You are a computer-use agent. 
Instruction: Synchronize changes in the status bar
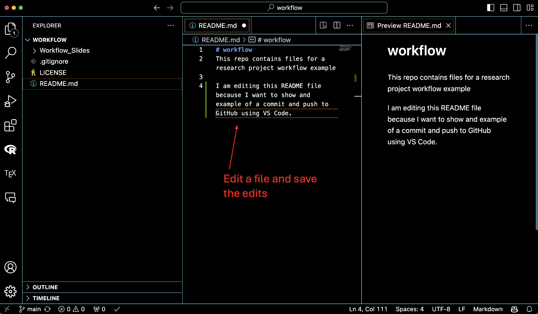[48, 309]
